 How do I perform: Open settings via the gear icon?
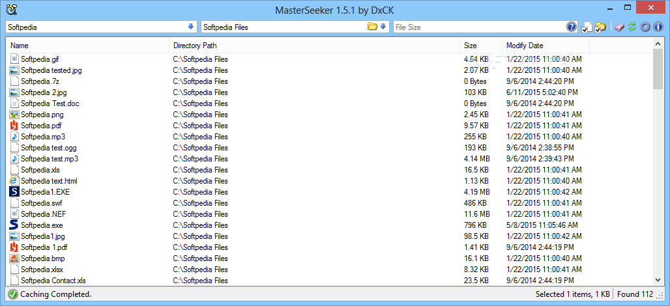[645, 27]
